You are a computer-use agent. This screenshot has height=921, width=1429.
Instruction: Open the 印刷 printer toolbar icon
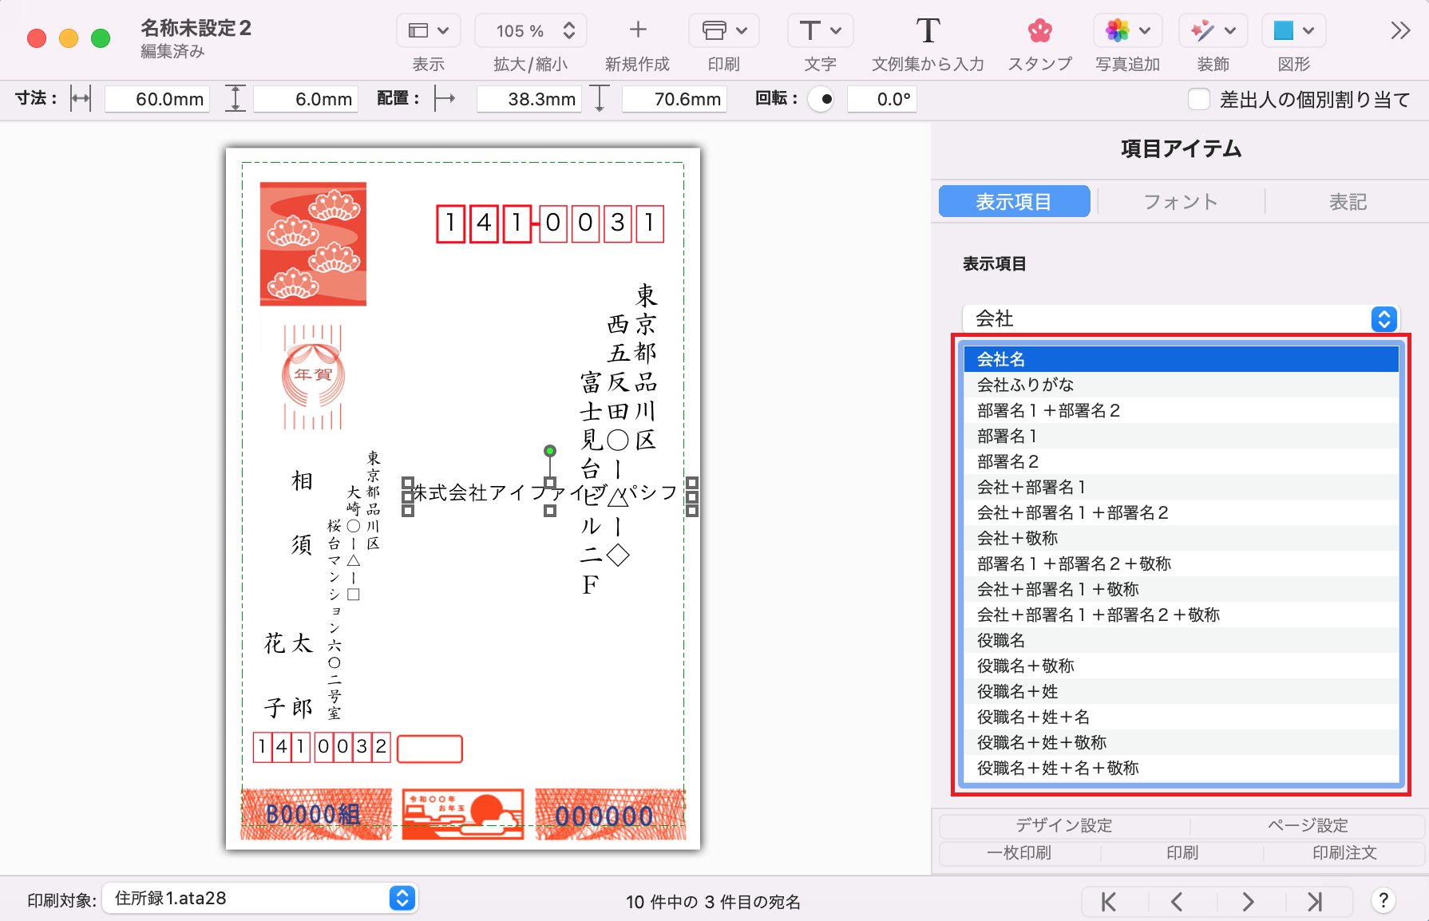coord(714,31)
